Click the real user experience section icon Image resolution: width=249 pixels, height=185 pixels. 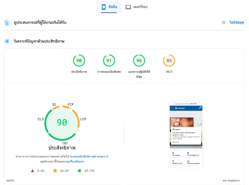pyautogui.click(x=7, y=23)
